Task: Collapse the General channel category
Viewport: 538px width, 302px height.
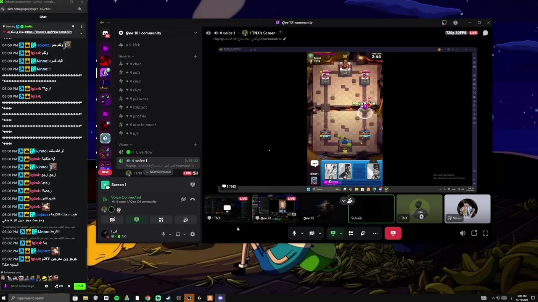Action: pyautogui.click(x=126, y=56)
